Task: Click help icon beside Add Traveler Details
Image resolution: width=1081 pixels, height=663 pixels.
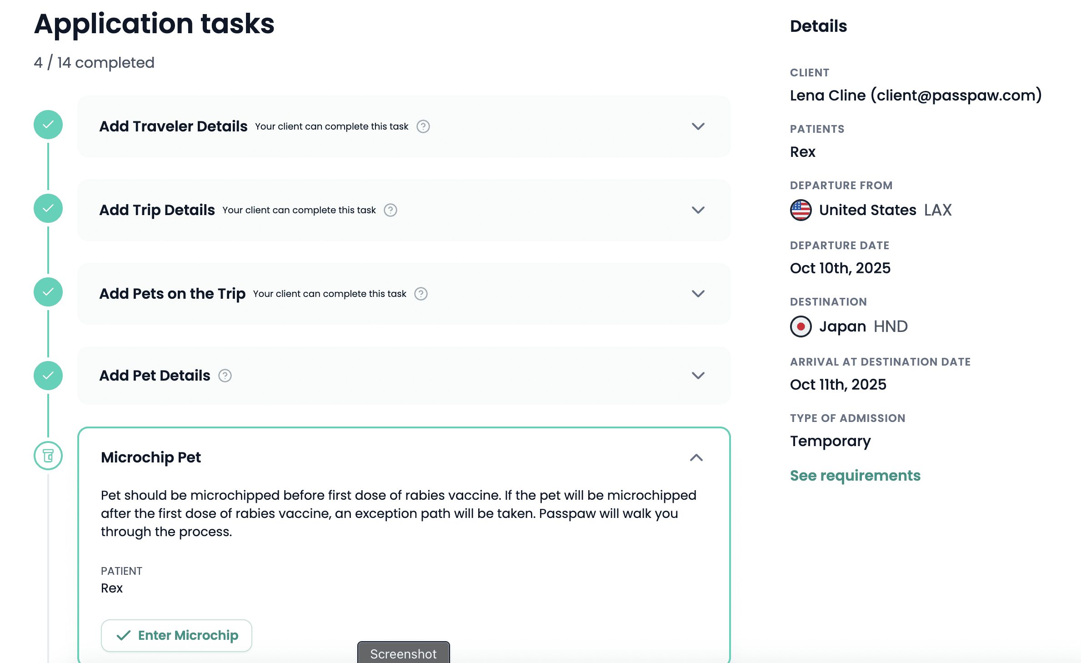Action: tap(423, 126)
